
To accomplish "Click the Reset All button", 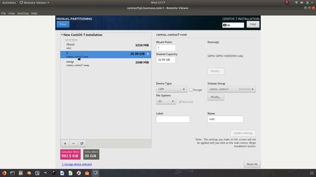I will [252, 164].
